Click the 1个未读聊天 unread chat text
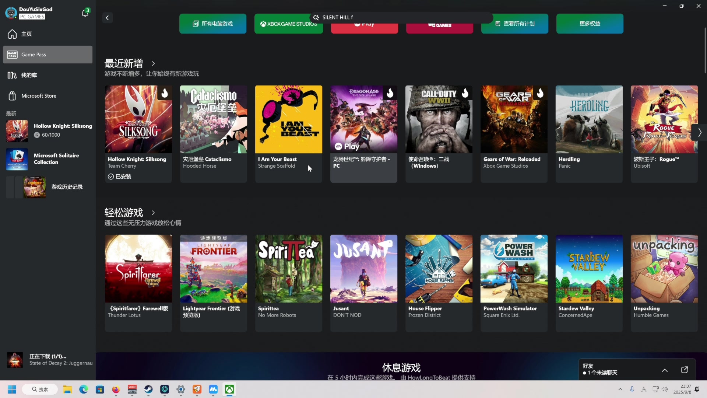Image resolution: width=707 pixels, height=398 pixels. coord(602,373)
